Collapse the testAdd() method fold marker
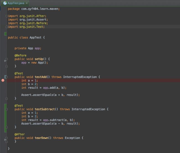This screenshot has width=180, height=153. pyautogui.click(x=7, y=77)
